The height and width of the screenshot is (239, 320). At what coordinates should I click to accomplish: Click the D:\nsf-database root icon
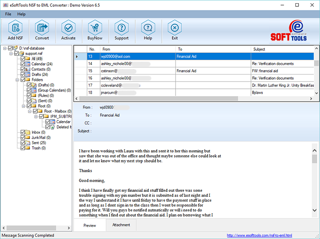[15, 48]
